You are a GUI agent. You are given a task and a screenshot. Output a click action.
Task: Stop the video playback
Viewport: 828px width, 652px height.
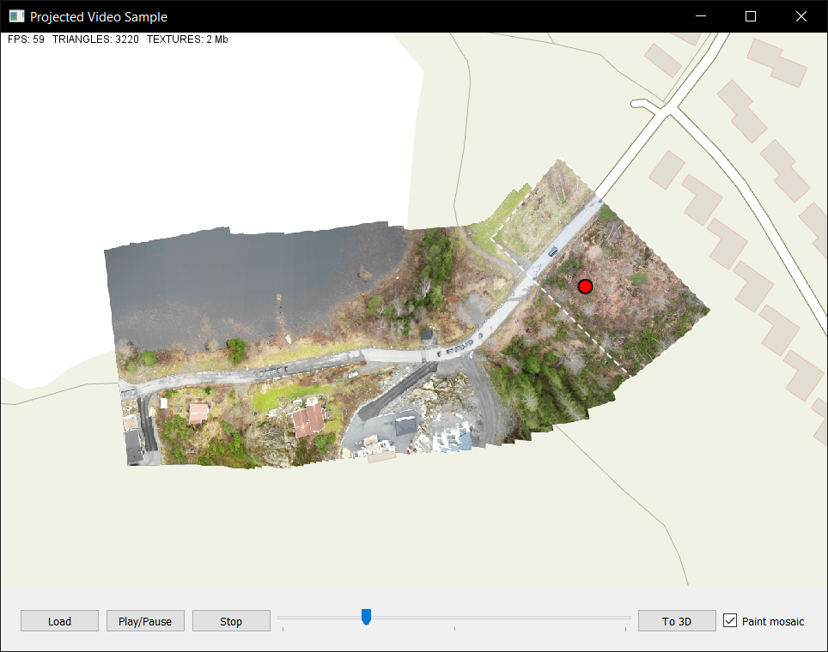point(231,621)
